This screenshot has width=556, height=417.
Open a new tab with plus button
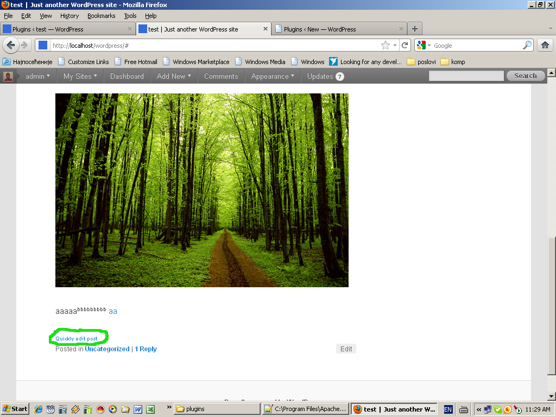coord(414,29)
